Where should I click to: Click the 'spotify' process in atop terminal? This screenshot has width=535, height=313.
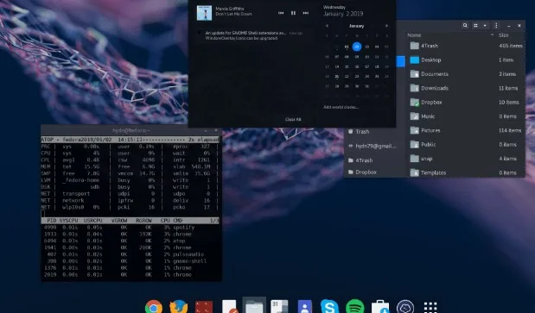tap(183, 228)
